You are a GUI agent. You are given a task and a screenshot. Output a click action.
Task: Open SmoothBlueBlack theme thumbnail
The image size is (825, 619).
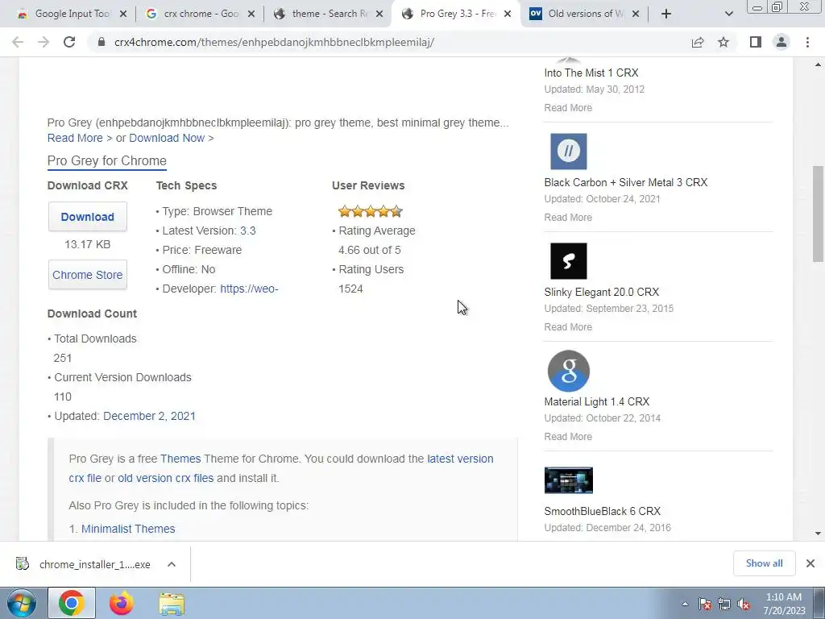pos(568,480)
